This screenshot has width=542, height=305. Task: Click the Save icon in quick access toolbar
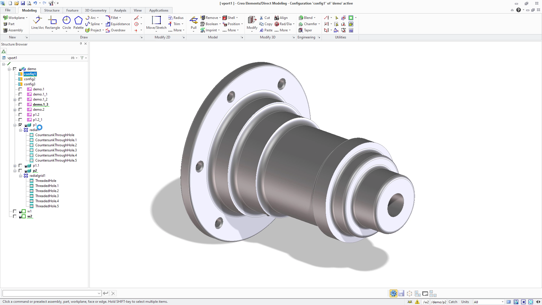pos(23,3)
